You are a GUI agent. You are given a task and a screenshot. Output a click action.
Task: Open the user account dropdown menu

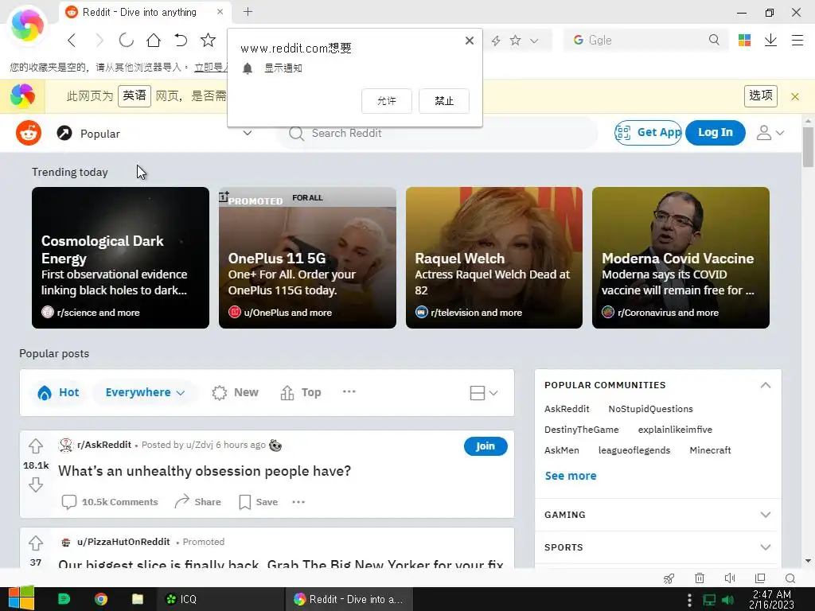770,133
